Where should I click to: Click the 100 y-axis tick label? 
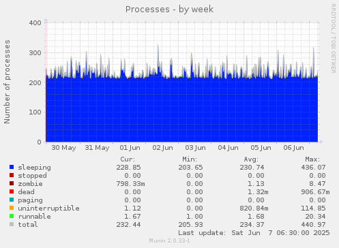click(x=35, y=112)
